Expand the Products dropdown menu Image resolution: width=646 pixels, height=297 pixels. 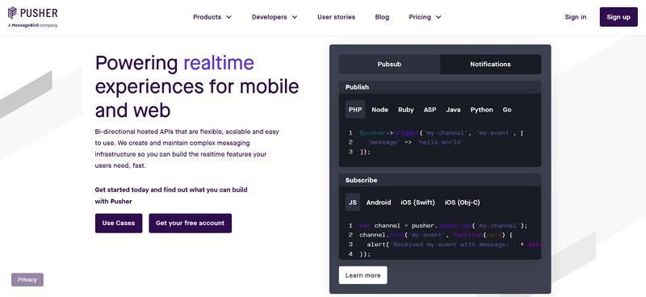[x=212, y=17]
